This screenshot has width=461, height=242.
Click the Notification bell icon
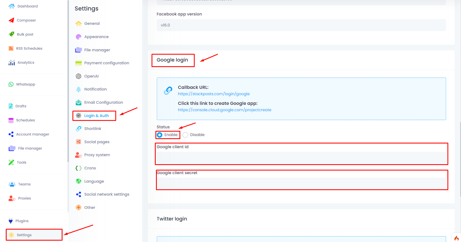(x=79, y=89)
